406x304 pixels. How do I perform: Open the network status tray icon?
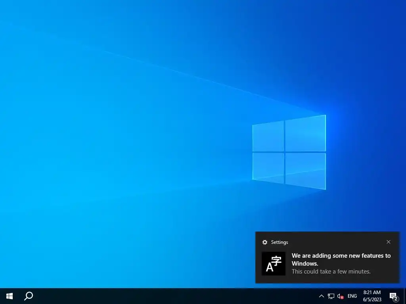(331, 296)
